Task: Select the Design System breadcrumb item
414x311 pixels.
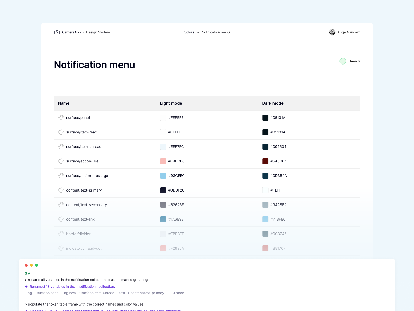Action: click(98, 32)
